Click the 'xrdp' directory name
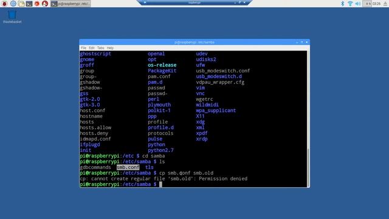389x219 pixels. point(202,139)
